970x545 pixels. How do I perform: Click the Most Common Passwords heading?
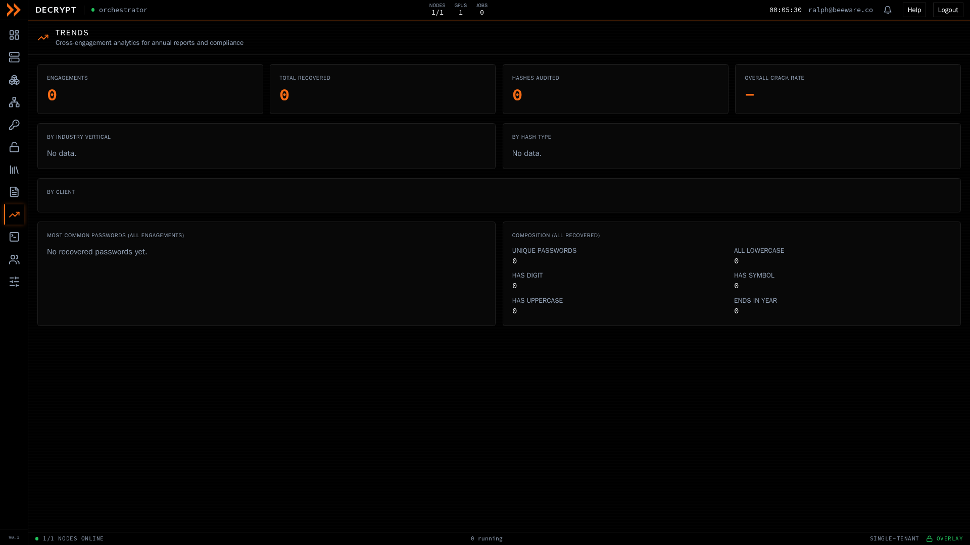click(x=115, y=235)
